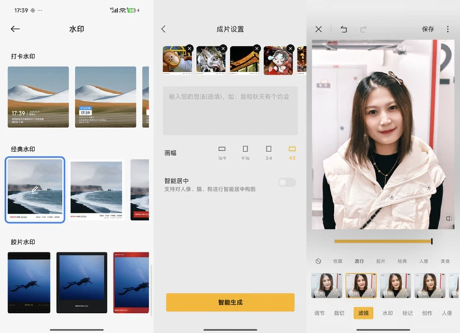Tap the idea text input box
This screenshot has width=460, height=333.
(230, 111)
